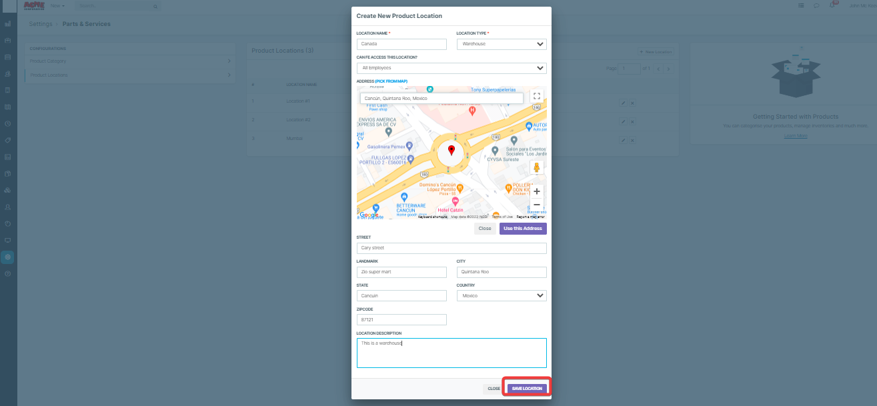Click the red location pin on map
The width and height of the screenshot is (877, 406).
452,150
